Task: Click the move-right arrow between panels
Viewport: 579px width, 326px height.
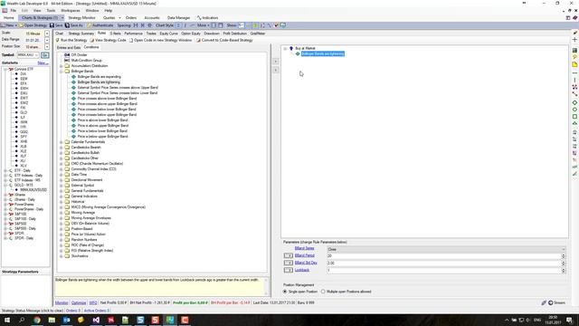Action: click(x=275, y=62)
